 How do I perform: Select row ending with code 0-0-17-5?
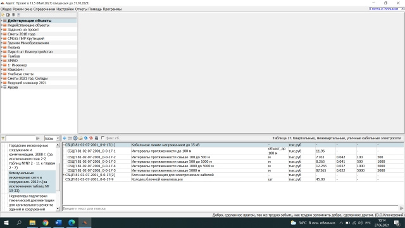coord(234,170)
